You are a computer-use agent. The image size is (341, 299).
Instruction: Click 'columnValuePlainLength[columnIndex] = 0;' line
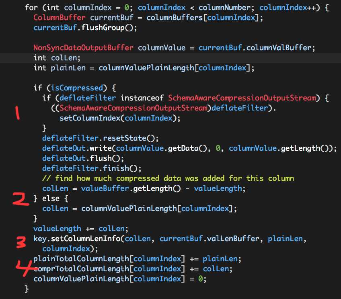120,279
